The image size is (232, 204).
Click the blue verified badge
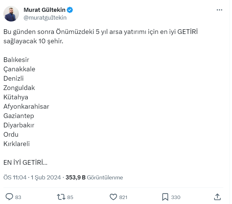pos(70,10)
